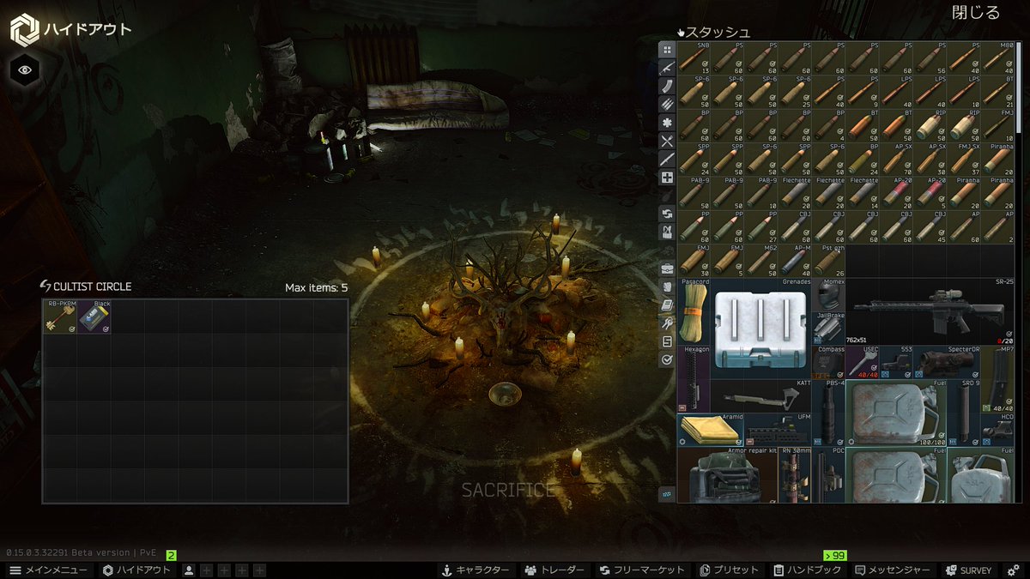Select the SpecterDR scope
Viewport: 1030px width, 579px height.
coord(947,361)
